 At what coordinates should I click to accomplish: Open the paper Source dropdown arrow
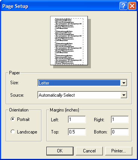click(x=124, y=95)
